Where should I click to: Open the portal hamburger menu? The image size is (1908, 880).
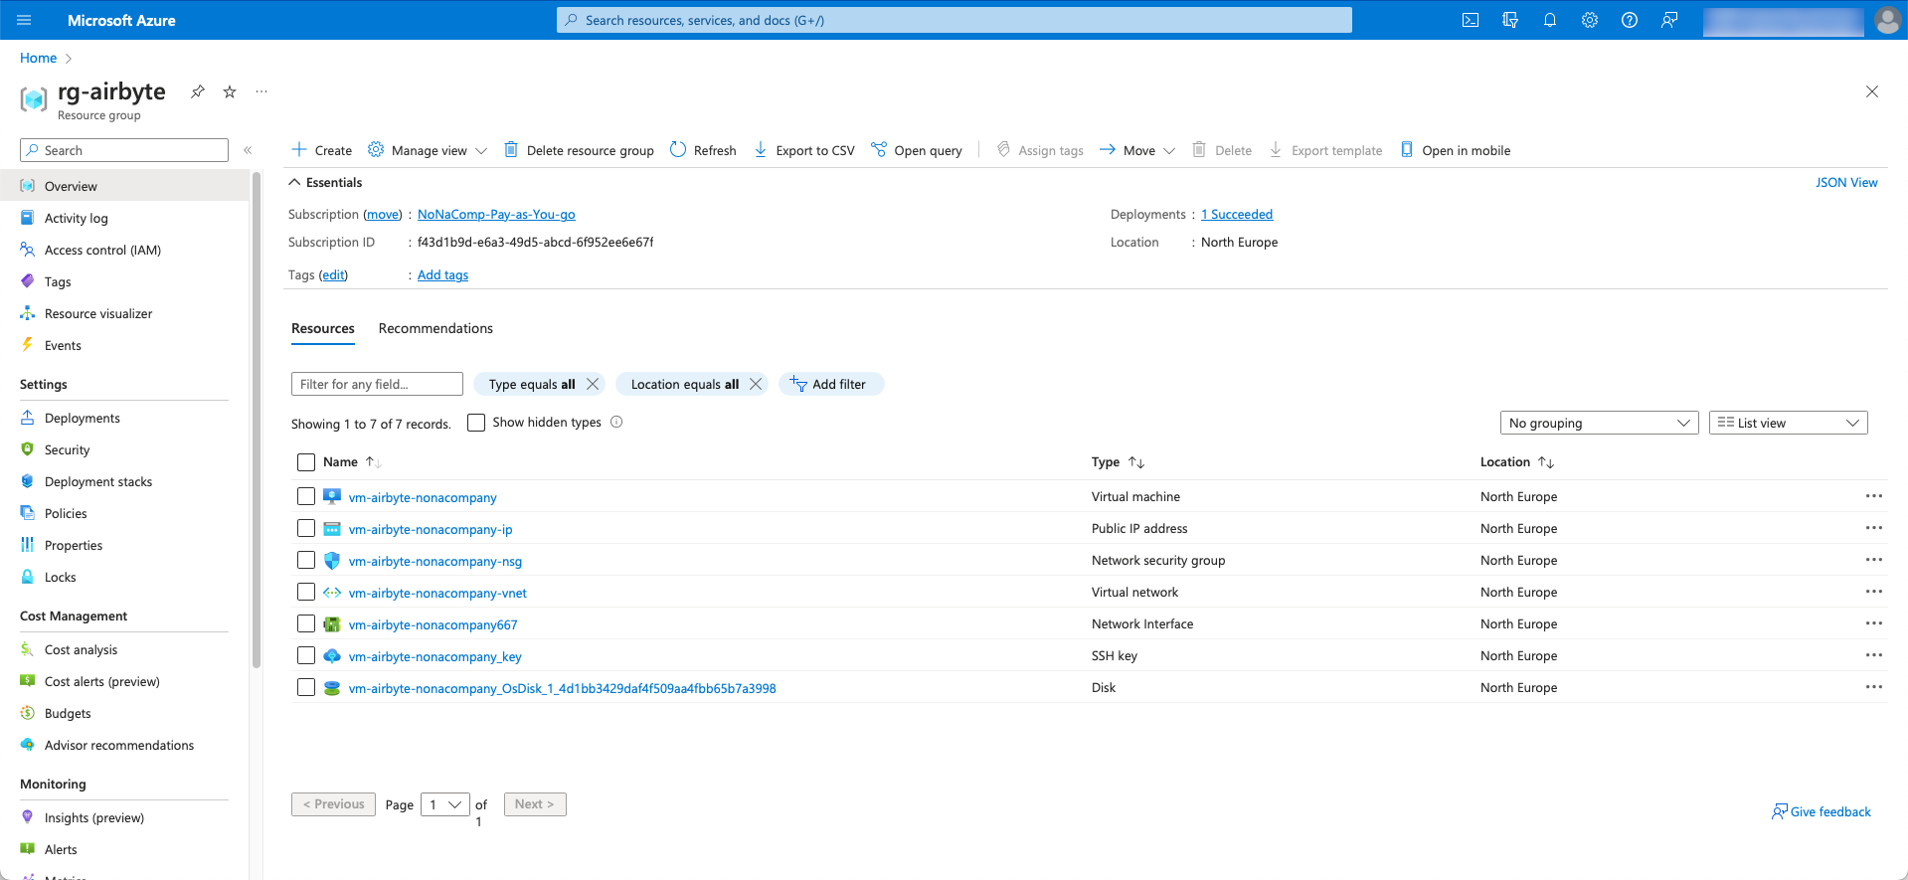tap(24, 20)
